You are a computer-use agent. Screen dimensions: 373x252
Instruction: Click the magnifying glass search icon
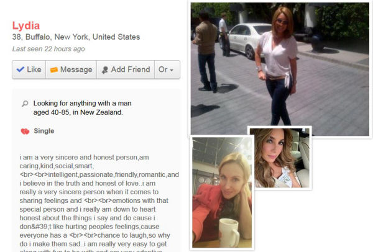(x=25, y=104)
